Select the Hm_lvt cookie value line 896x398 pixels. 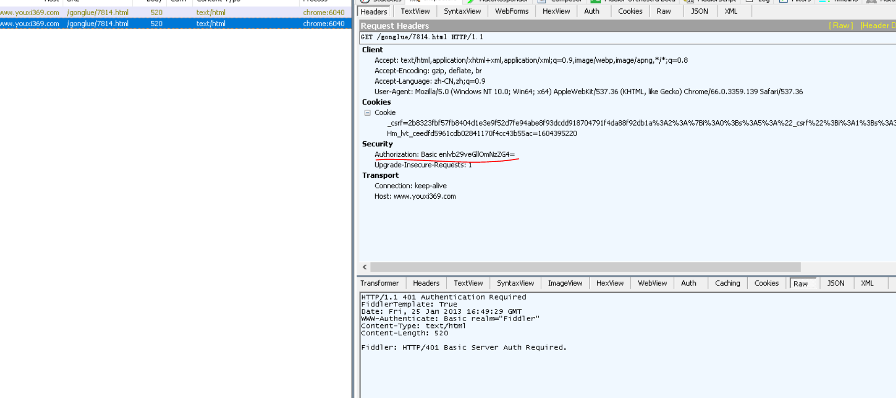tap(482, 133)
